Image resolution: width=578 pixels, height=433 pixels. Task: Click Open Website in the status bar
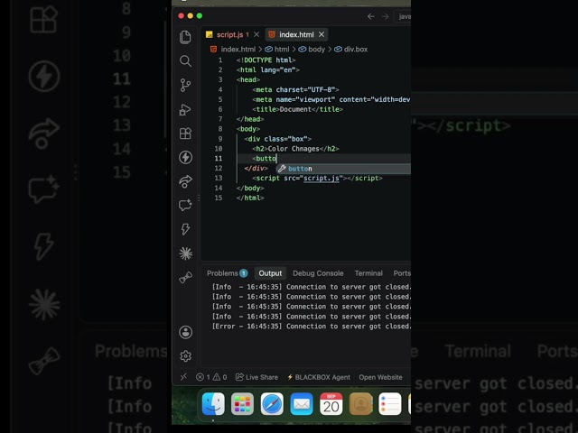[x=380, y=377]
